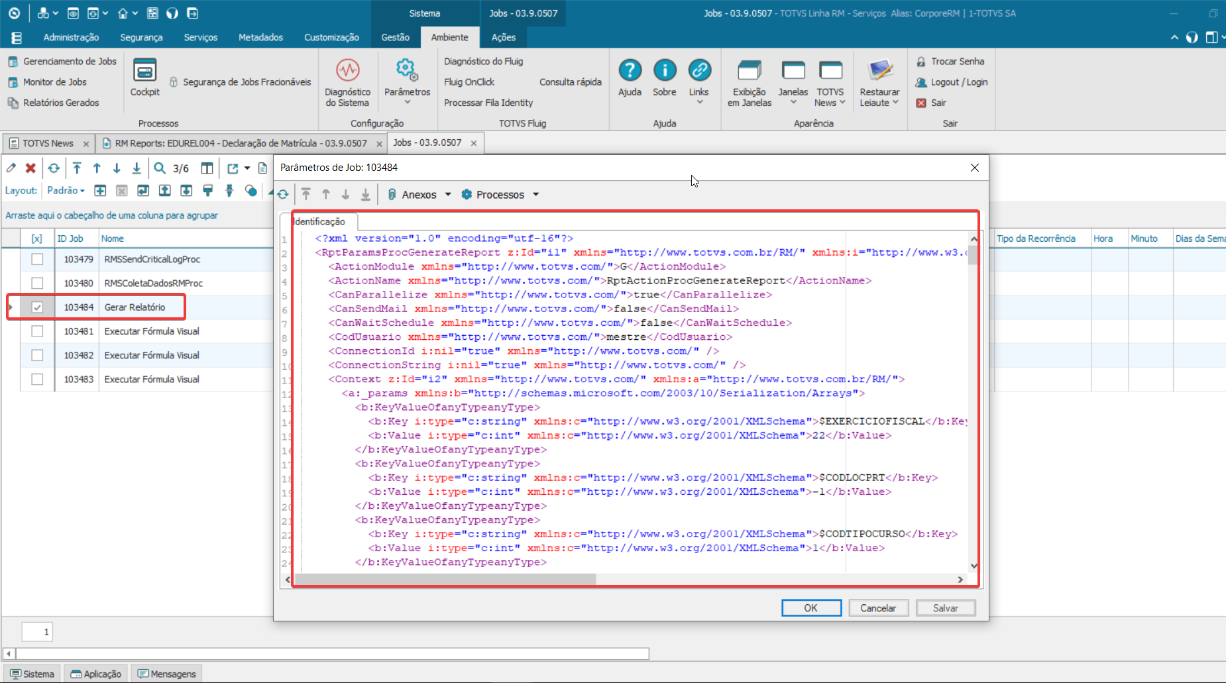Open the Mensagens status tab

click(x=166, y=674)
